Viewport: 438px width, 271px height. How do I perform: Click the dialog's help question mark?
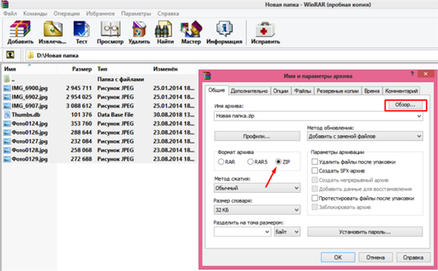412,74
